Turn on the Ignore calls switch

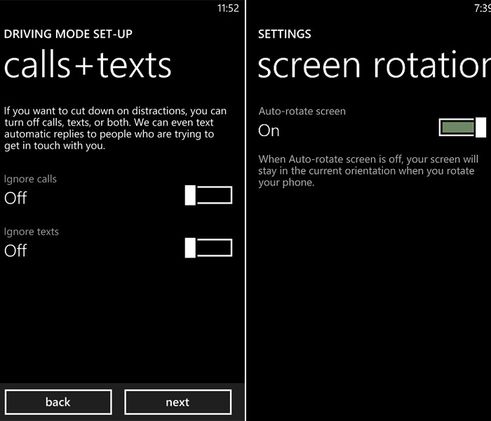[208, 195]
